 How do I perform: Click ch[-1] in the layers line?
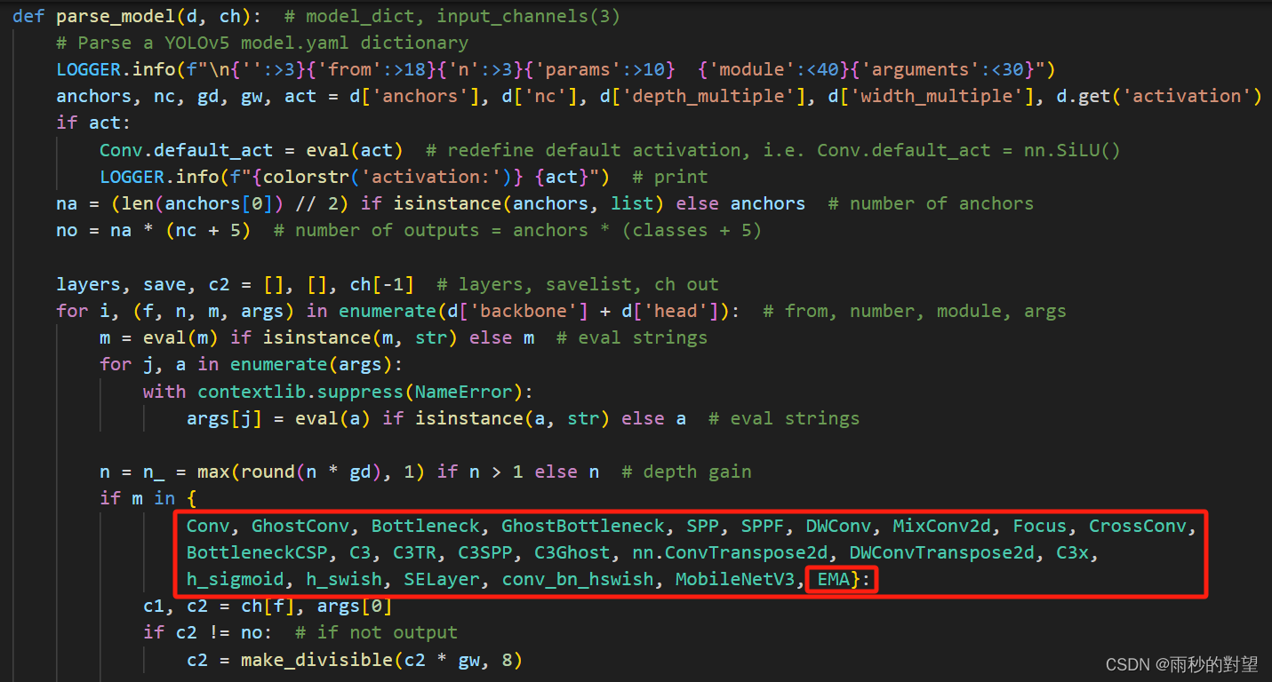click(382, 284)
